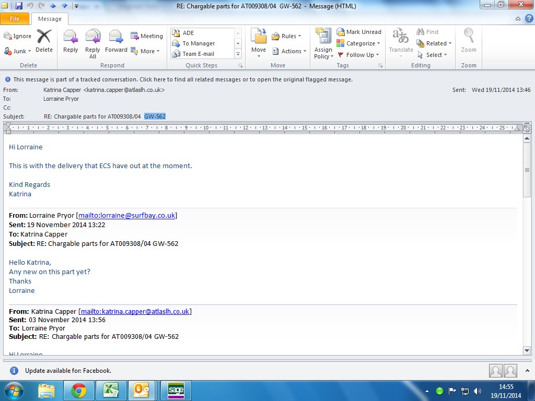The height and width of the screenshot is (401, 535).
Task: Delete the message with the X icon
Action: click(x=44, y=42)
